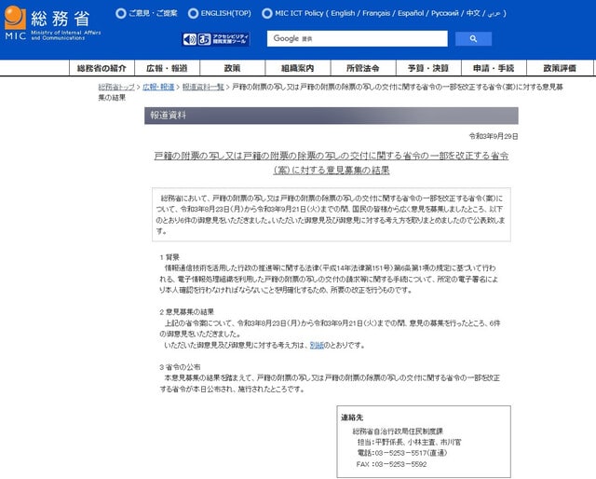Screen dimensions: 596x479
Task: Open the 申請・手続 menu
Action: click(494, 68)
